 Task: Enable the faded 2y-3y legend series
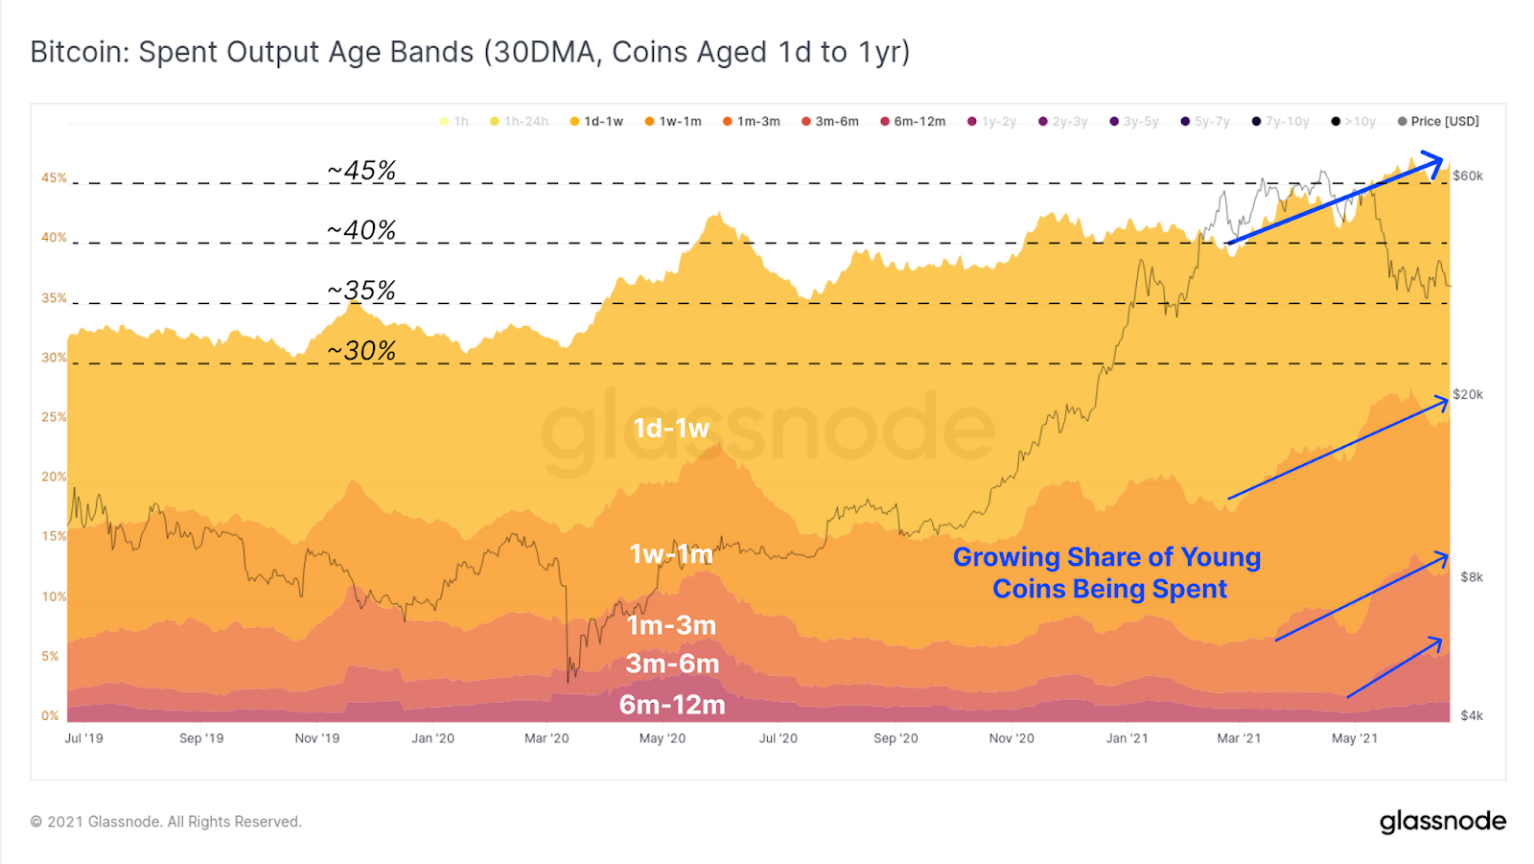[x=1063, y=122]
